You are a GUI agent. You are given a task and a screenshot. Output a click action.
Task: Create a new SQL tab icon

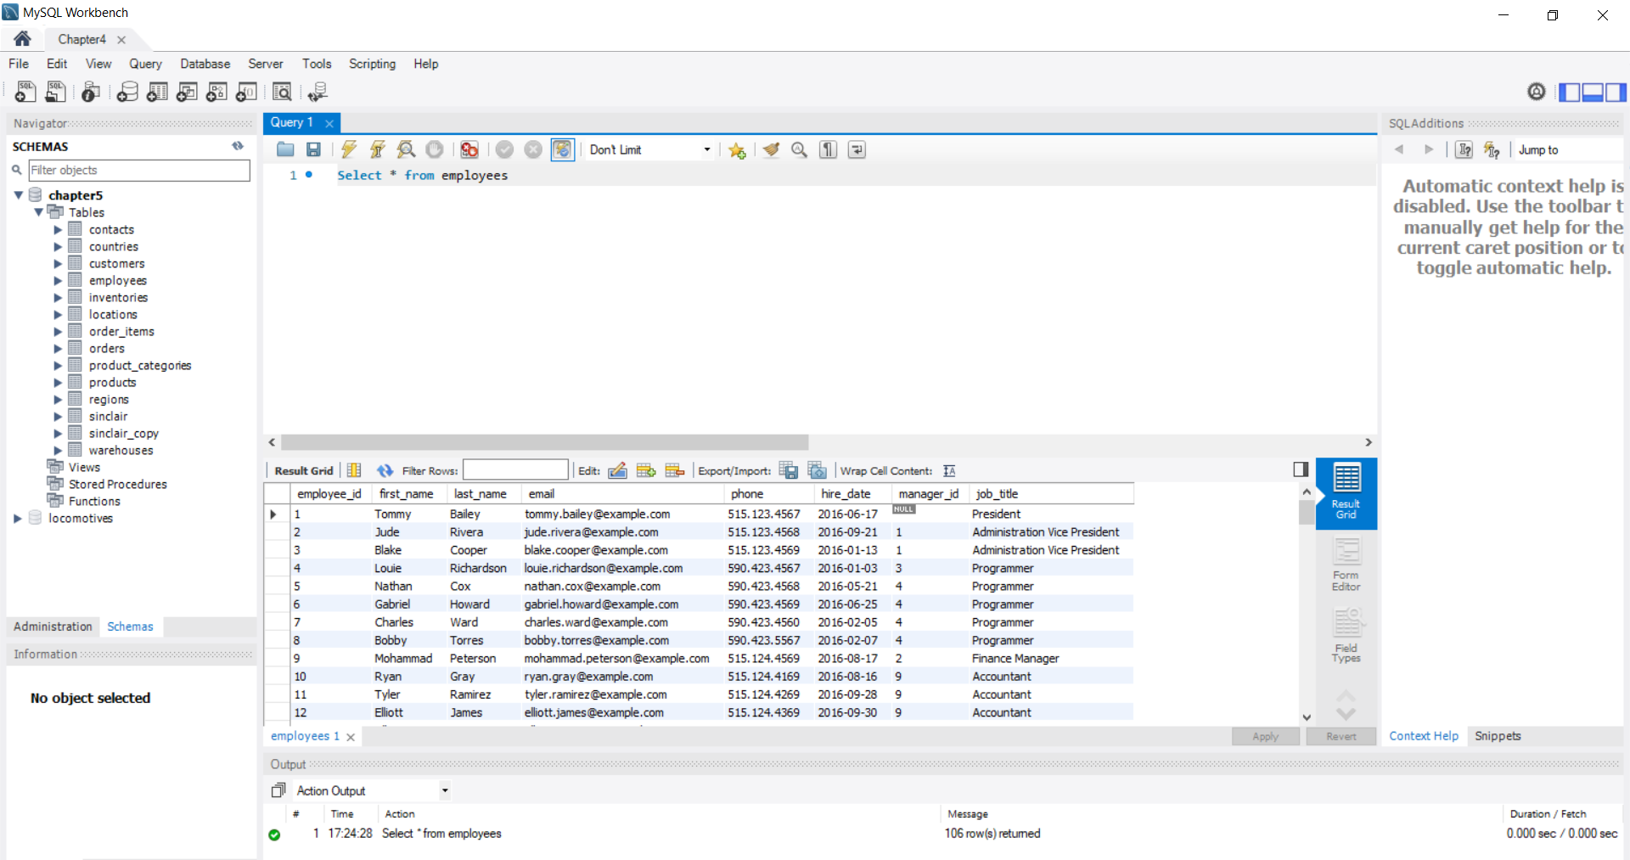pyautogui.click(x=25, y=92)
